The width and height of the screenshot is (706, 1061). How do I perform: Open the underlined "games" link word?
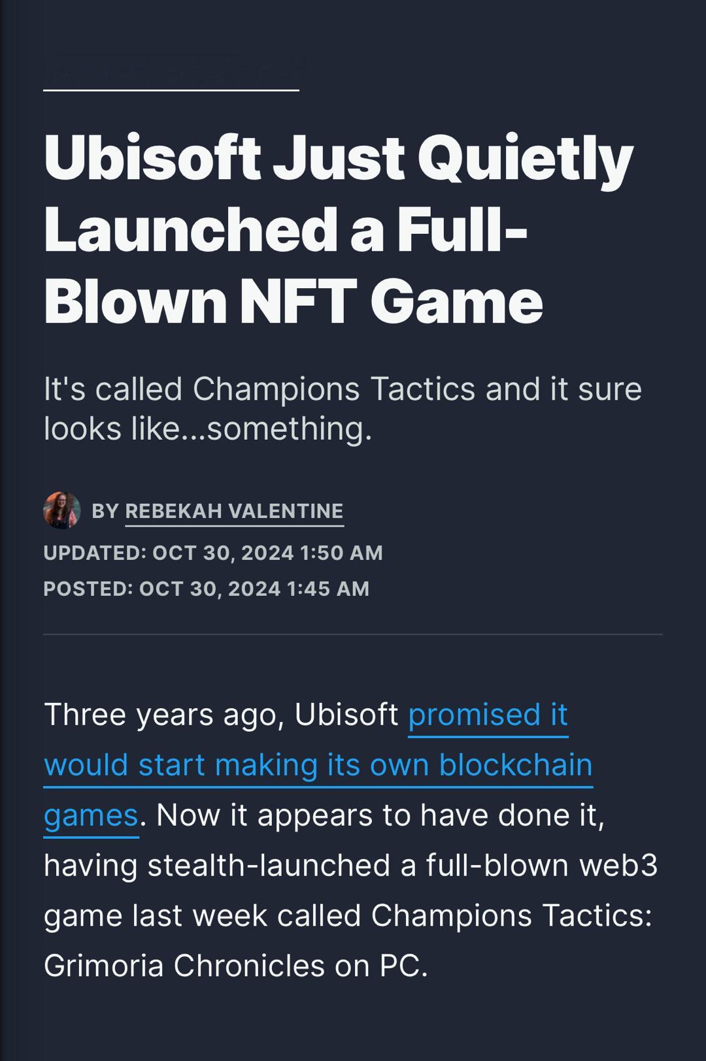pos(91,815)
